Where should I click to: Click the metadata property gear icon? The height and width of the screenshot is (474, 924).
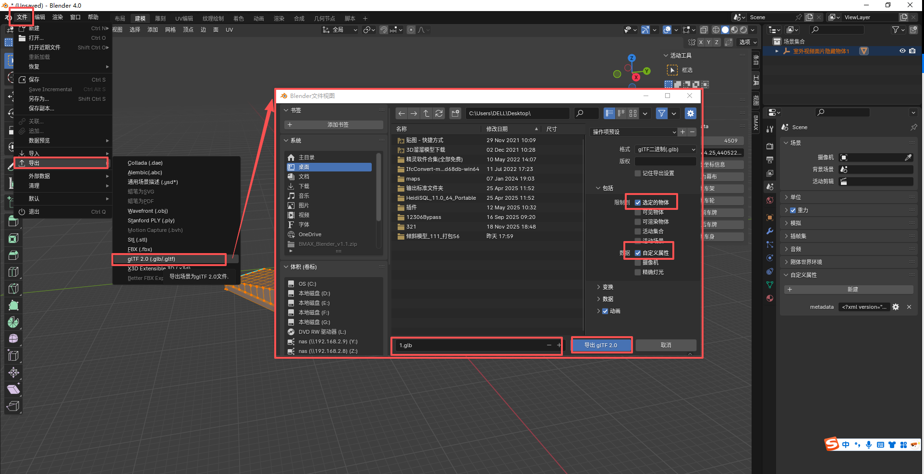[896, 307]
